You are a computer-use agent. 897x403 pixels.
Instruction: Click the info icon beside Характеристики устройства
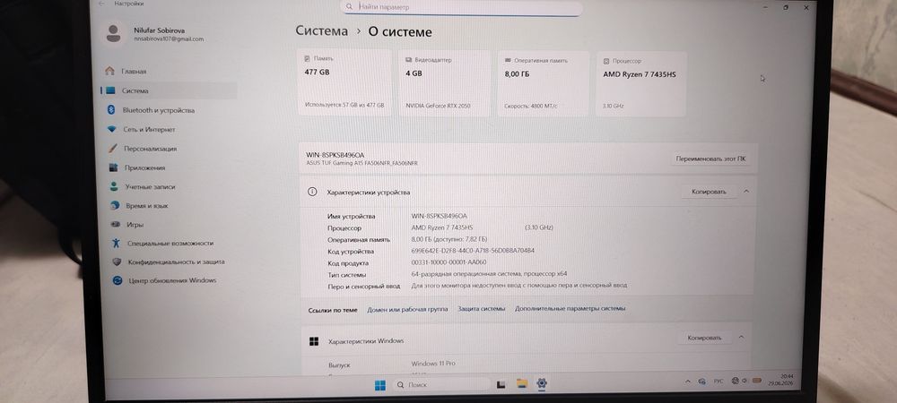tap(312, 192)
